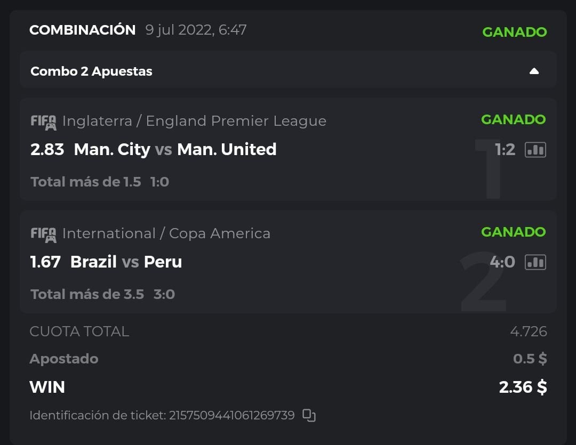Click GANADO status on Premier League bet

point(513,119)
